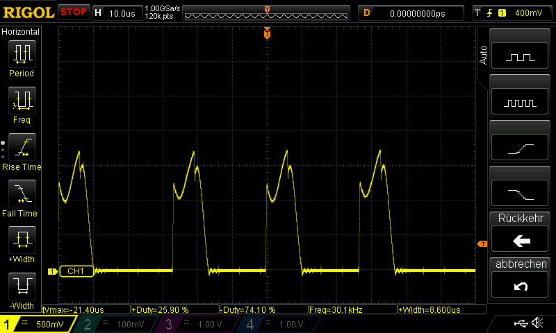Select the +Width measurement icon
Viewport: 556px width, 333px height.
pyautogui.click(x=22, y=239)
